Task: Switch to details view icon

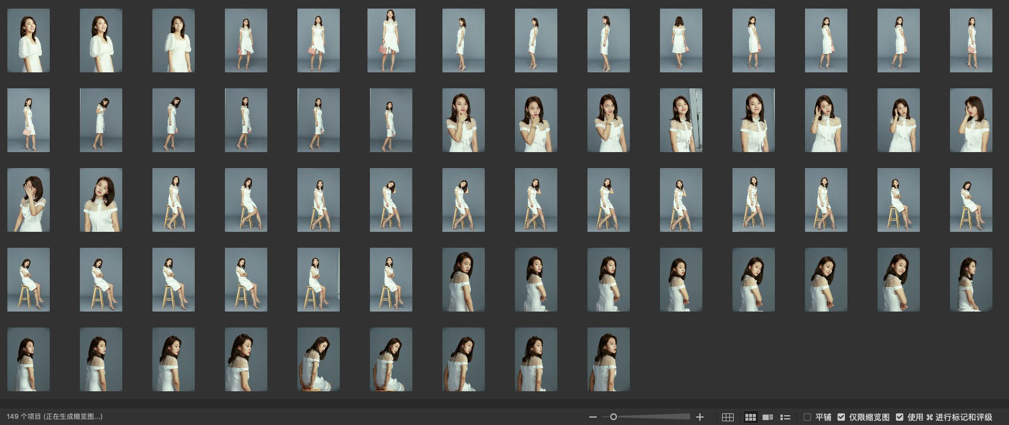Action: [x=768, y=417]
